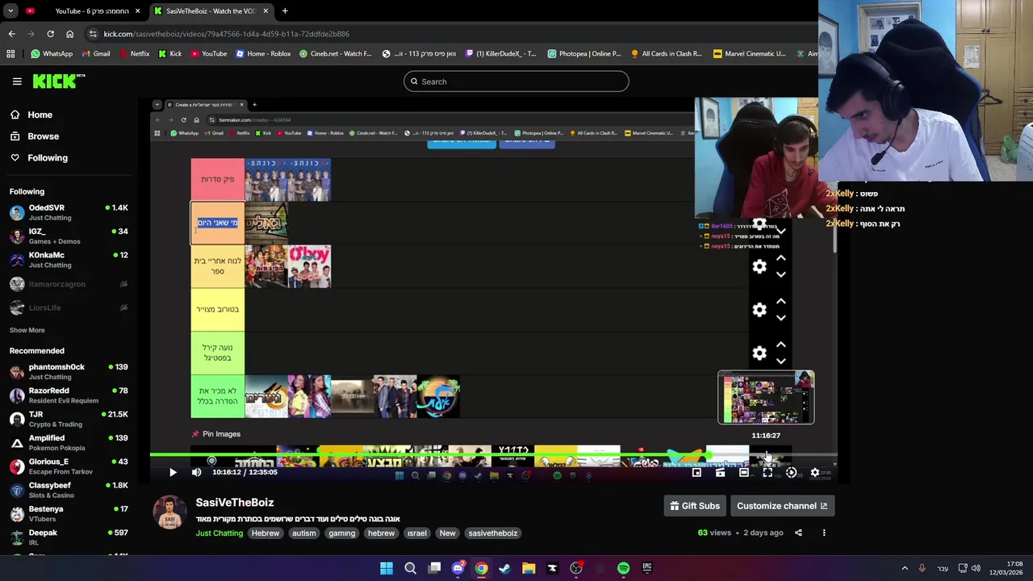Click the kick.com address bar
This screenshot has height=581, width=1033.
point(452,34)
